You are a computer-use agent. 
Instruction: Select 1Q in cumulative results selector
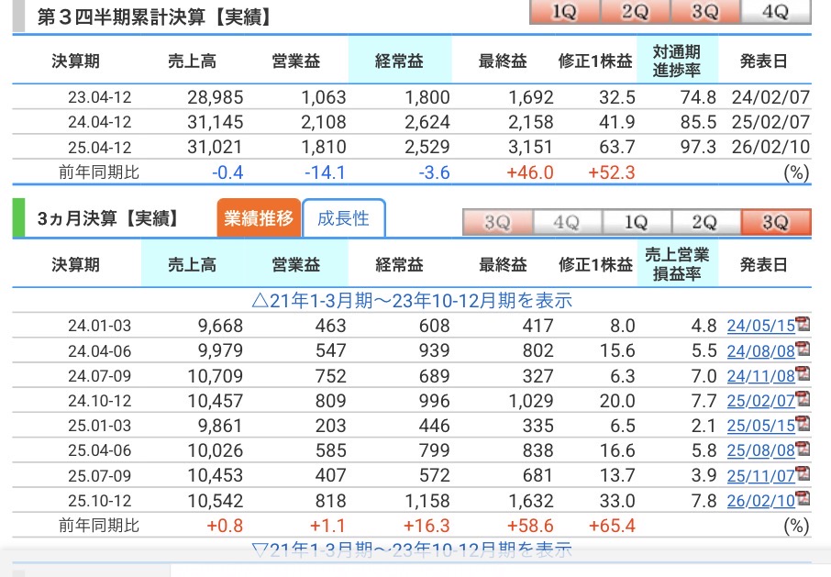pos(565,11)
